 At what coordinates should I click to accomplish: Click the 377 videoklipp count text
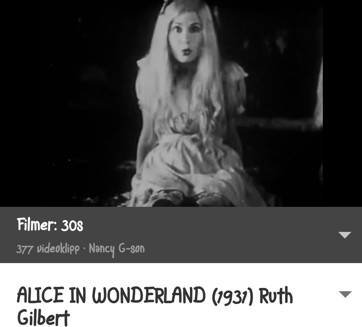(x=48, y=248)
